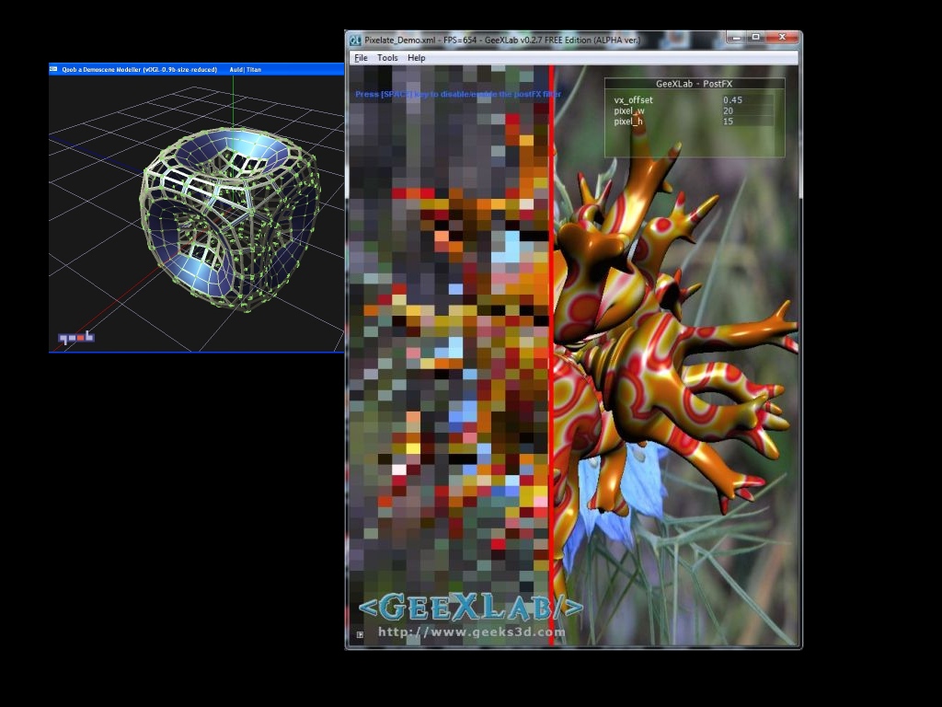Screen dimensions: 942x707
Task: Click the vx_offset label
Action: point(633,100)
